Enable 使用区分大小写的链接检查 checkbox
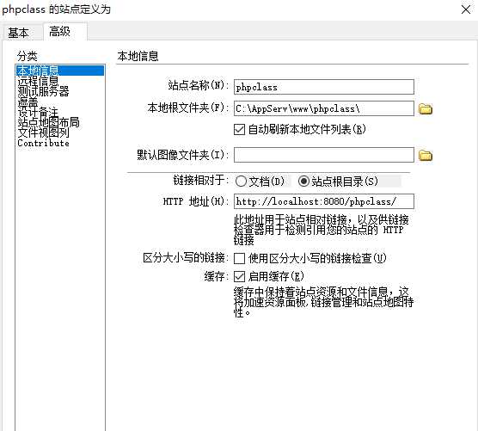478x431 pixels. [239, 258]
